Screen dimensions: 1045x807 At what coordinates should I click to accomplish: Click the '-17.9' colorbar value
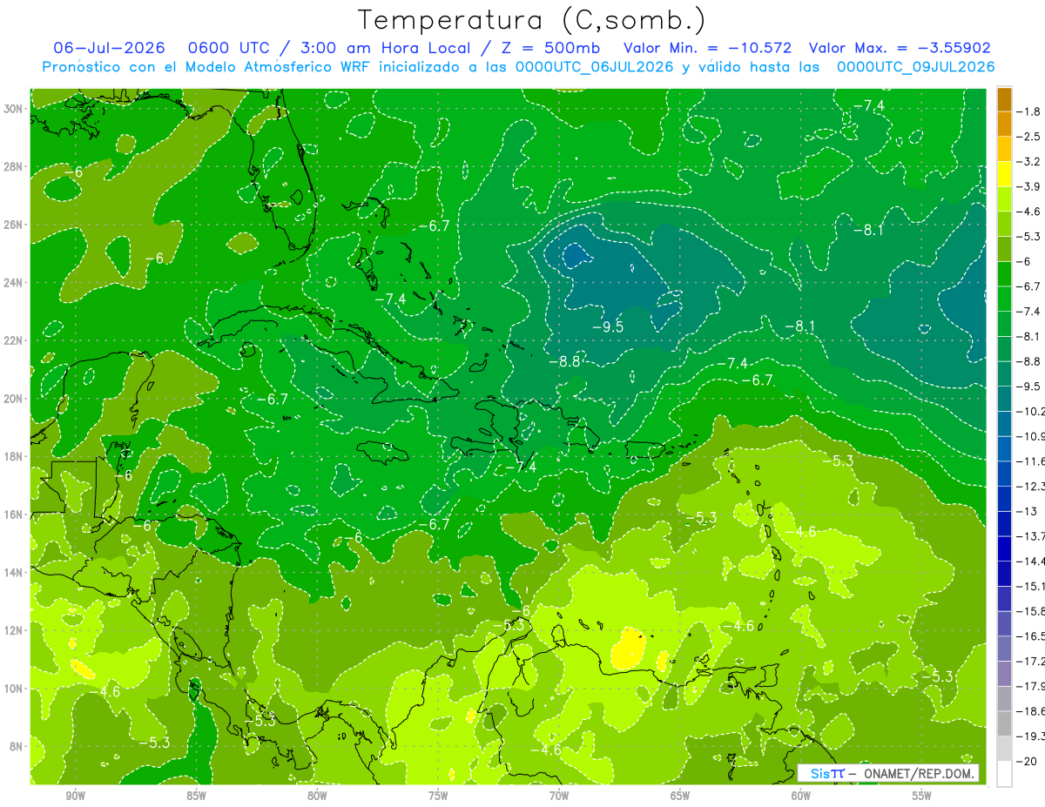pyautogui.click(x=1032, y=687)
